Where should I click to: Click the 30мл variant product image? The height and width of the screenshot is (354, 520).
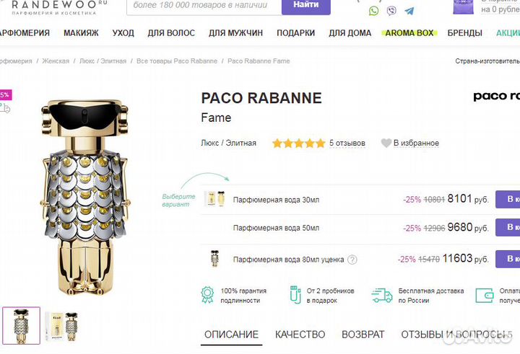pyautogui.click(x=215, y=199)
